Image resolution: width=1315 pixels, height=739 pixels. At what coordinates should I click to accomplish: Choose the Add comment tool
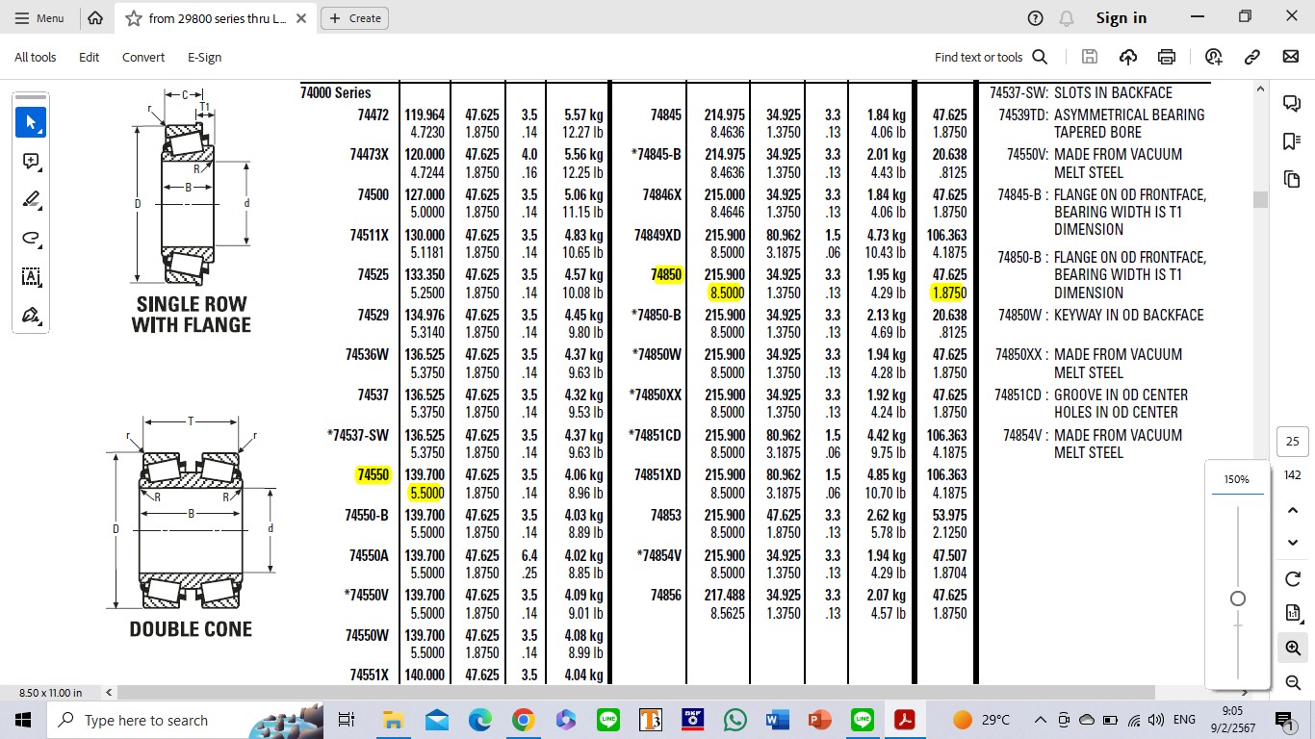31,161
